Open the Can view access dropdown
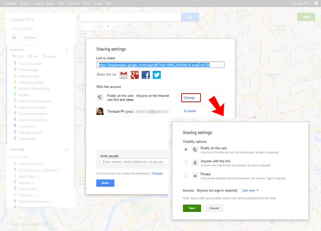 click(x=250, y=190)
